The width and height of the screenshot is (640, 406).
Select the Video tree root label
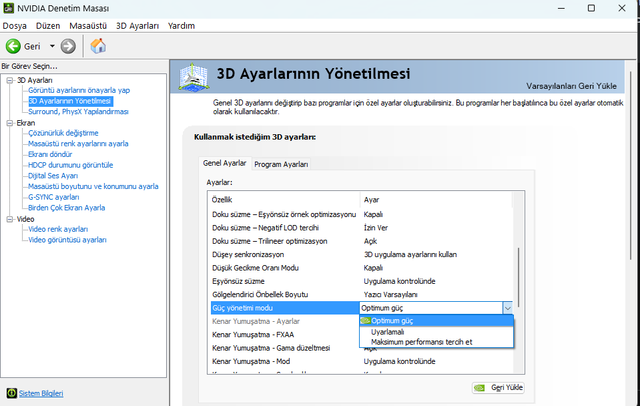(26, 219)
